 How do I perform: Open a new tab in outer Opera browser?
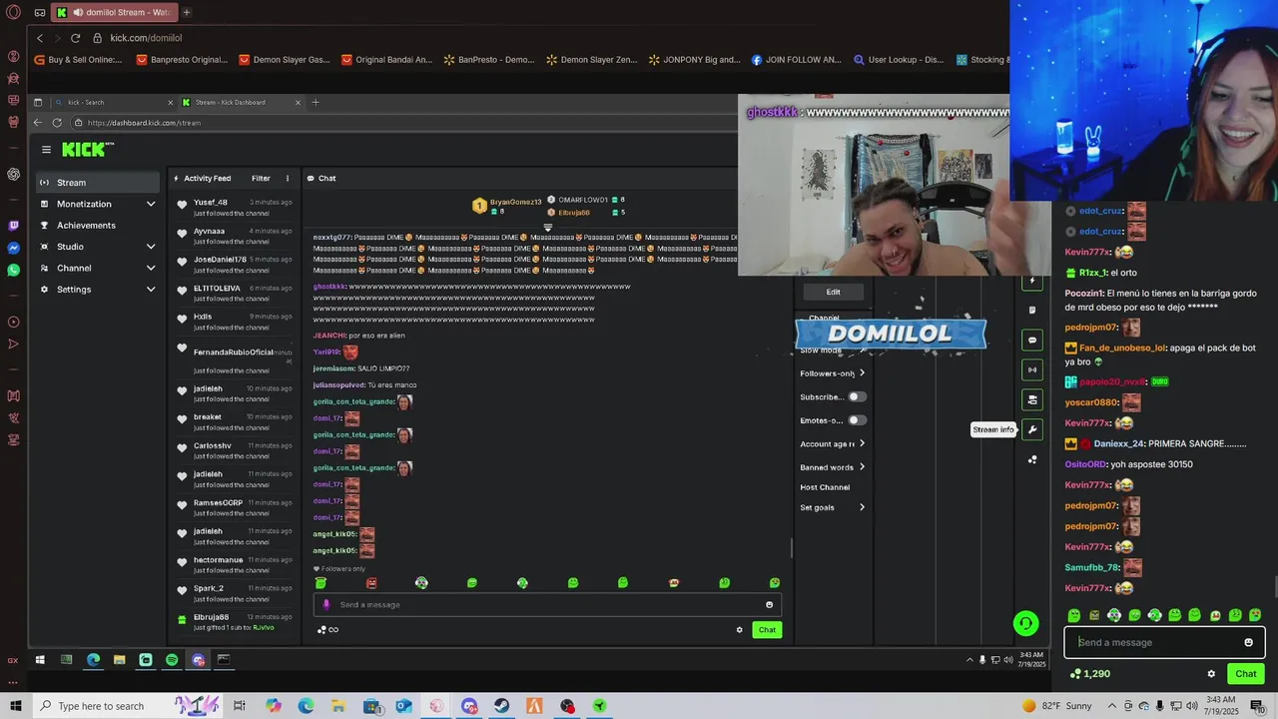(186, 12)
